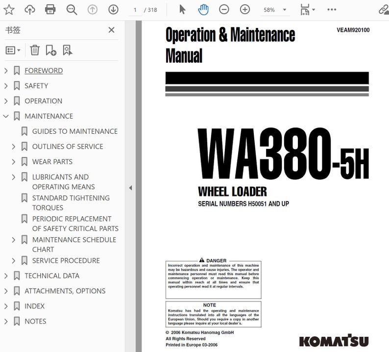Expand LUBRICANTS AND OPERATING MEANS bookmark
This screenshot has height=352, width=389.
coord(14,177)
